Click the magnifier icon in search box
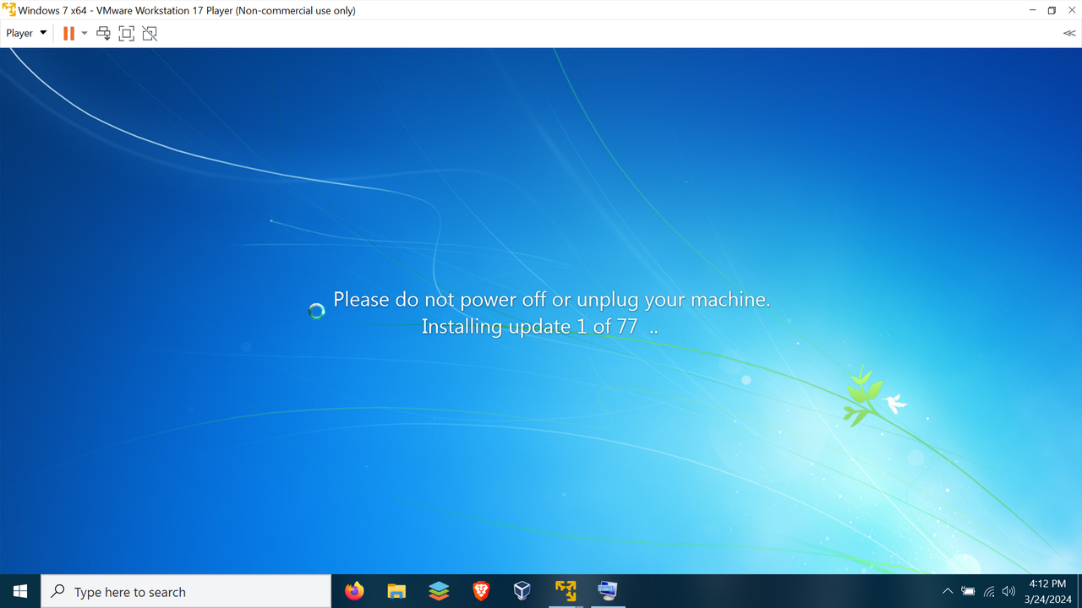 click(57, 591)
